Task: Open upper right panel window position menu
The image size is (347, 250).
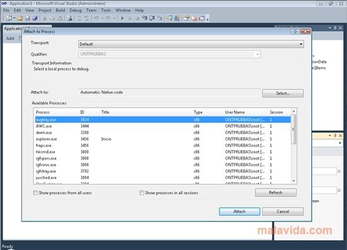Action: click(x=330, y=28)
